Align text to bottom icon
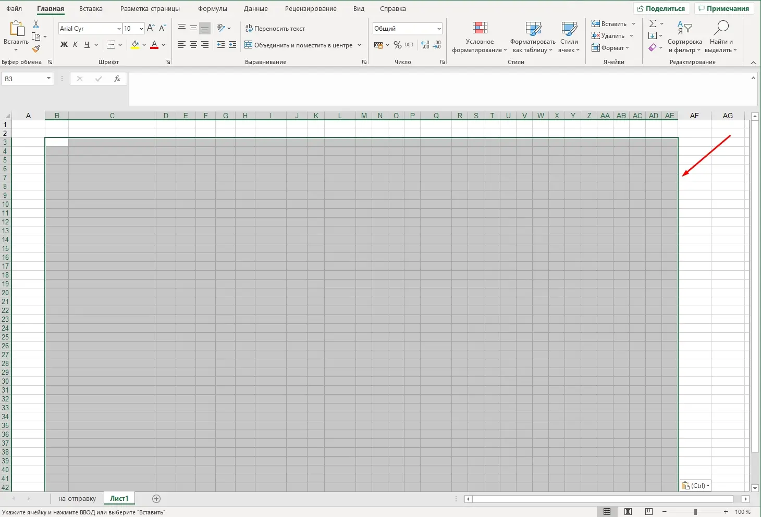 tap(205, 28)
